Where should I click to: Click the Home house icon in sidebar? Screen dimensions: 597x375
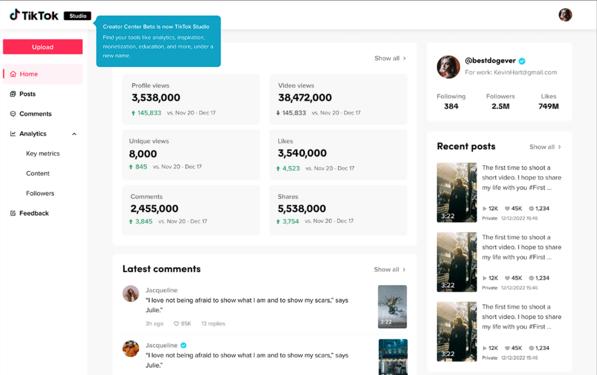pyautogui.click(x=13, y=74)
